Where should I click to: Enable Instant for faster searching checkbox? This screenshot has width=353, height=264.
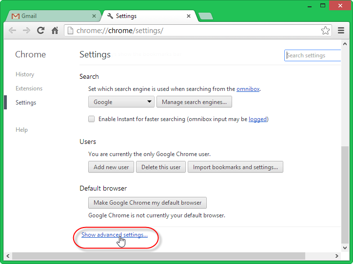coord(91,119)
